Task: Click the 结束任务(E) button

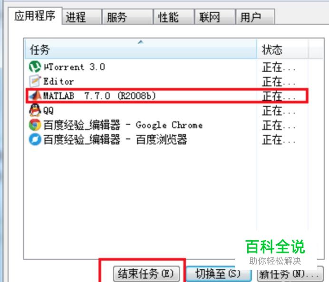Action: pos(146,273)
